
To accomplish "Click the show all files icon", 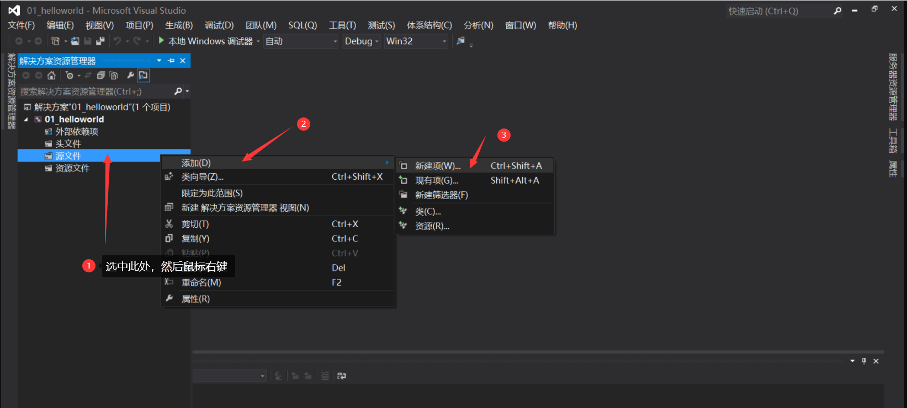I will click(x=114, y=76).
